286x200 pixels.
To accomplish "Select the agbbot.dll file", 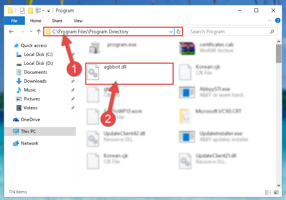I will [x=129, y=74].
